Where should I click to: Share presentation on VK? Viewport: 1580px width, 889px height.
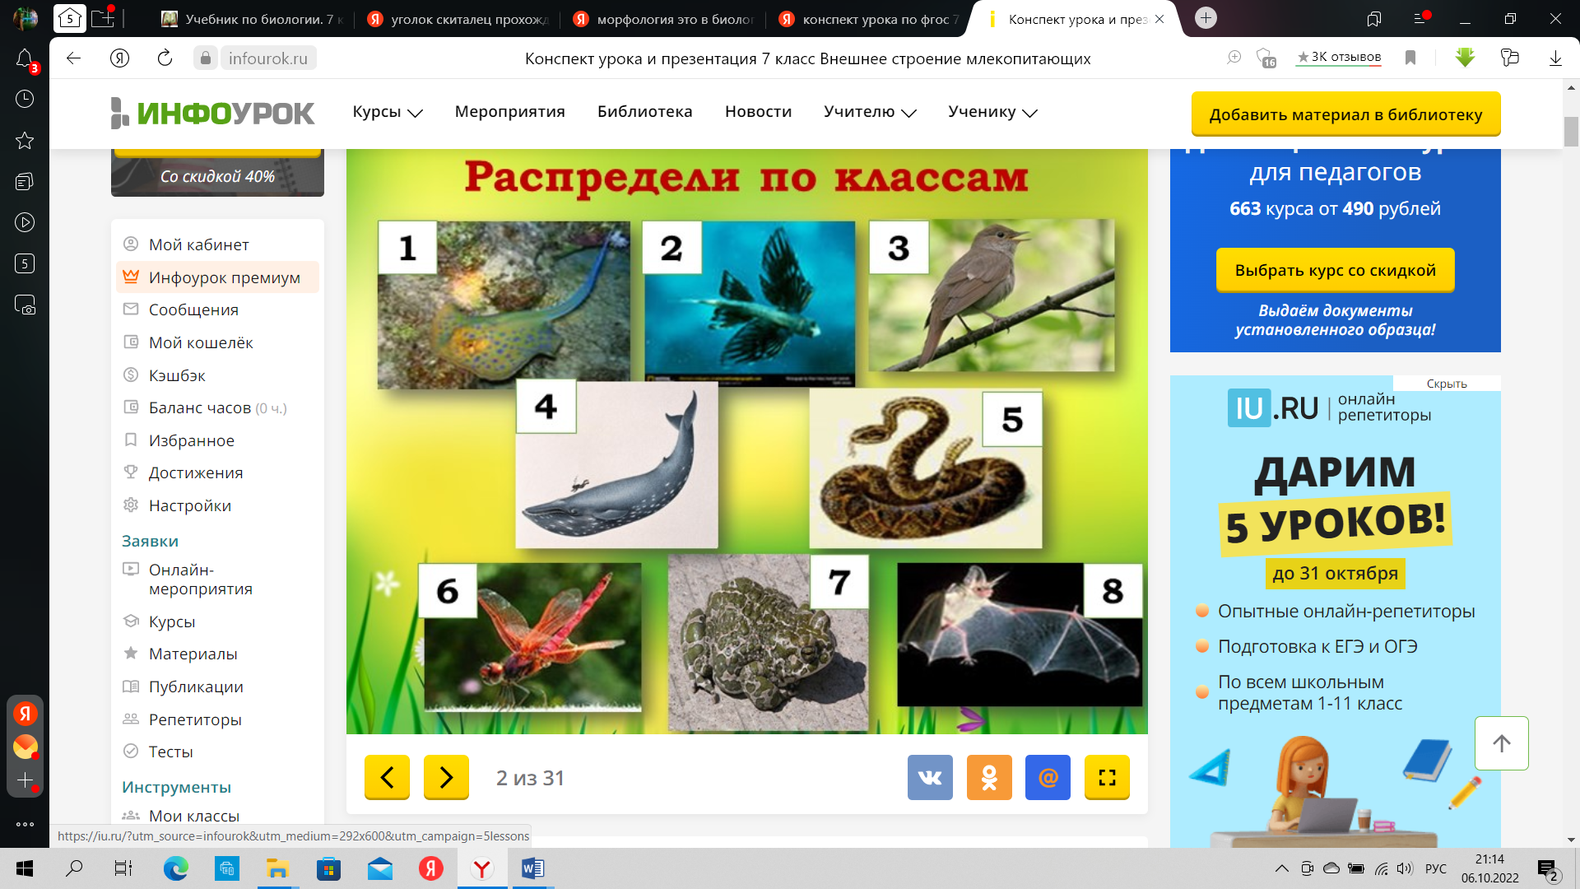pos(930,777)
